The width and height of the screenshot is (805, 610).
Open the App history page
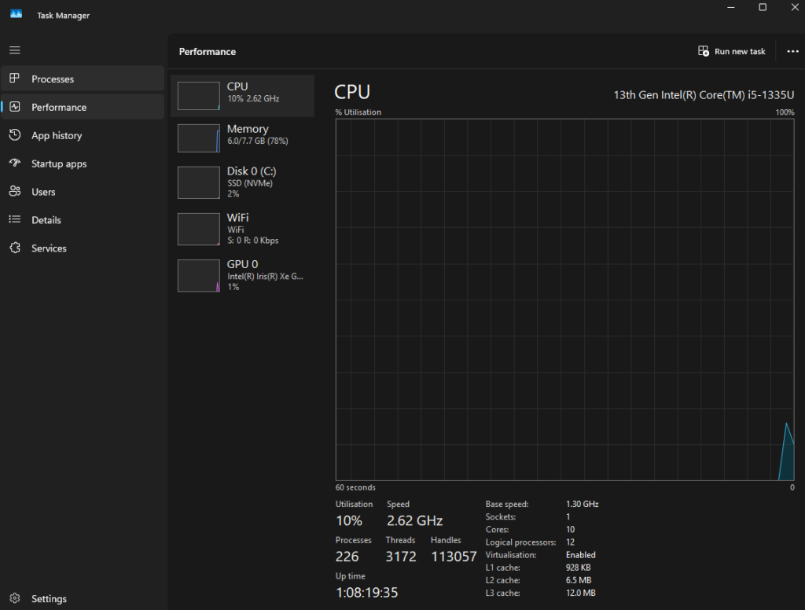83,135
